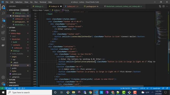Click the remote window status bar icon
170x95 pixels.
click(2, 88)
